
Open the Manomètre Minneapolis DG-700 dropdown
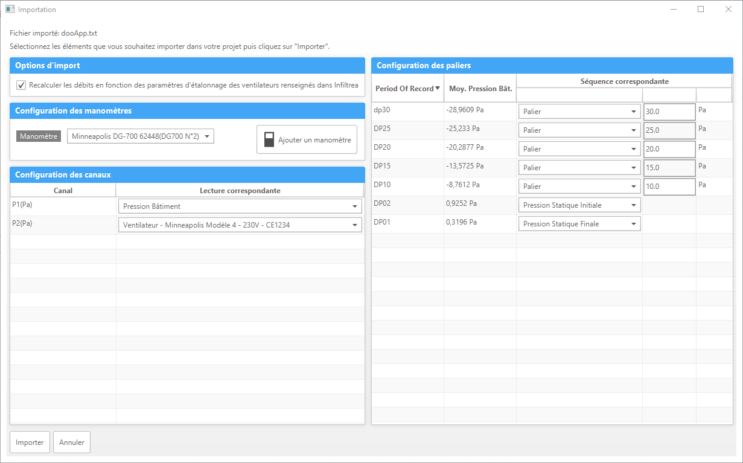[x=141, y=136]
